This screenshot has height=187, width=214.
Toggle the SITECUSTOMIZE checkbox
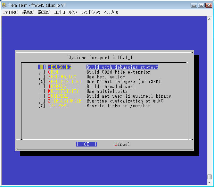point(42,101)
